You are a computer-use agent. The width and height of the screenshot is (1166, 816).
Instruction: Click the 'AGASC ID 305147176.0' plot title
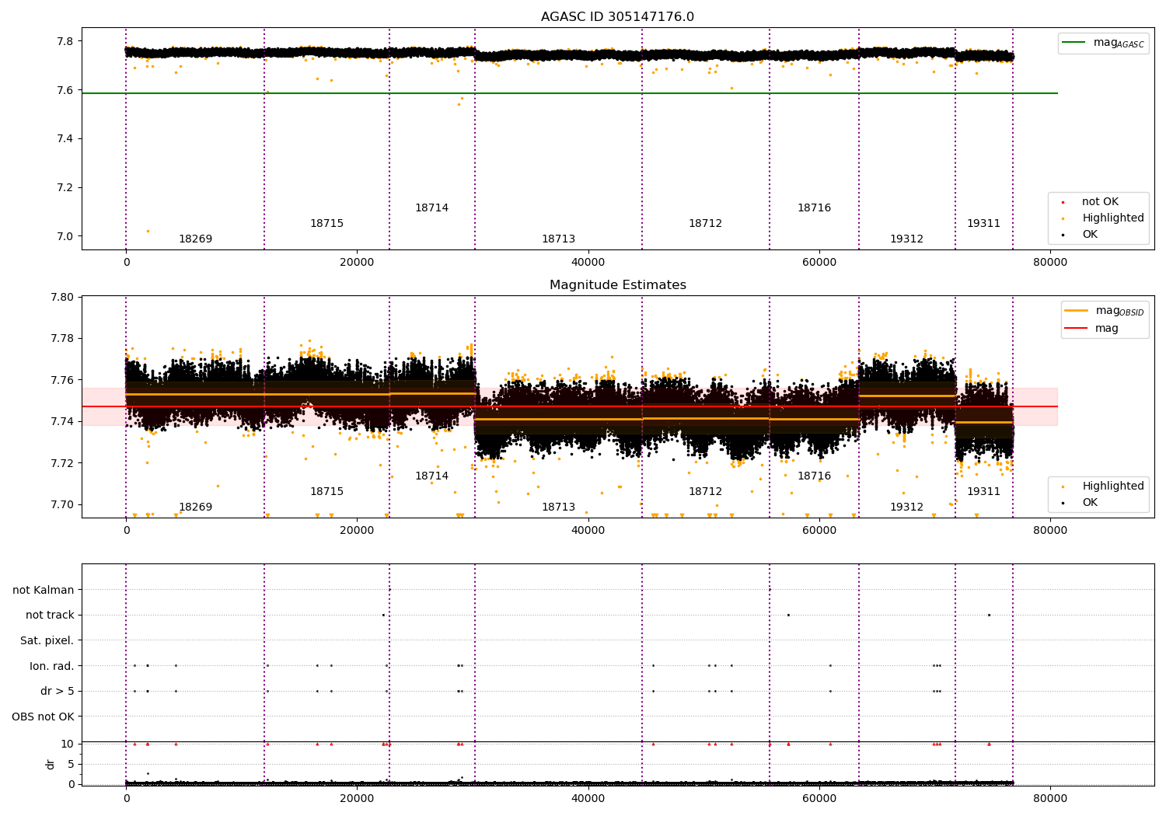pyautogui.click(x=617, y=17)
